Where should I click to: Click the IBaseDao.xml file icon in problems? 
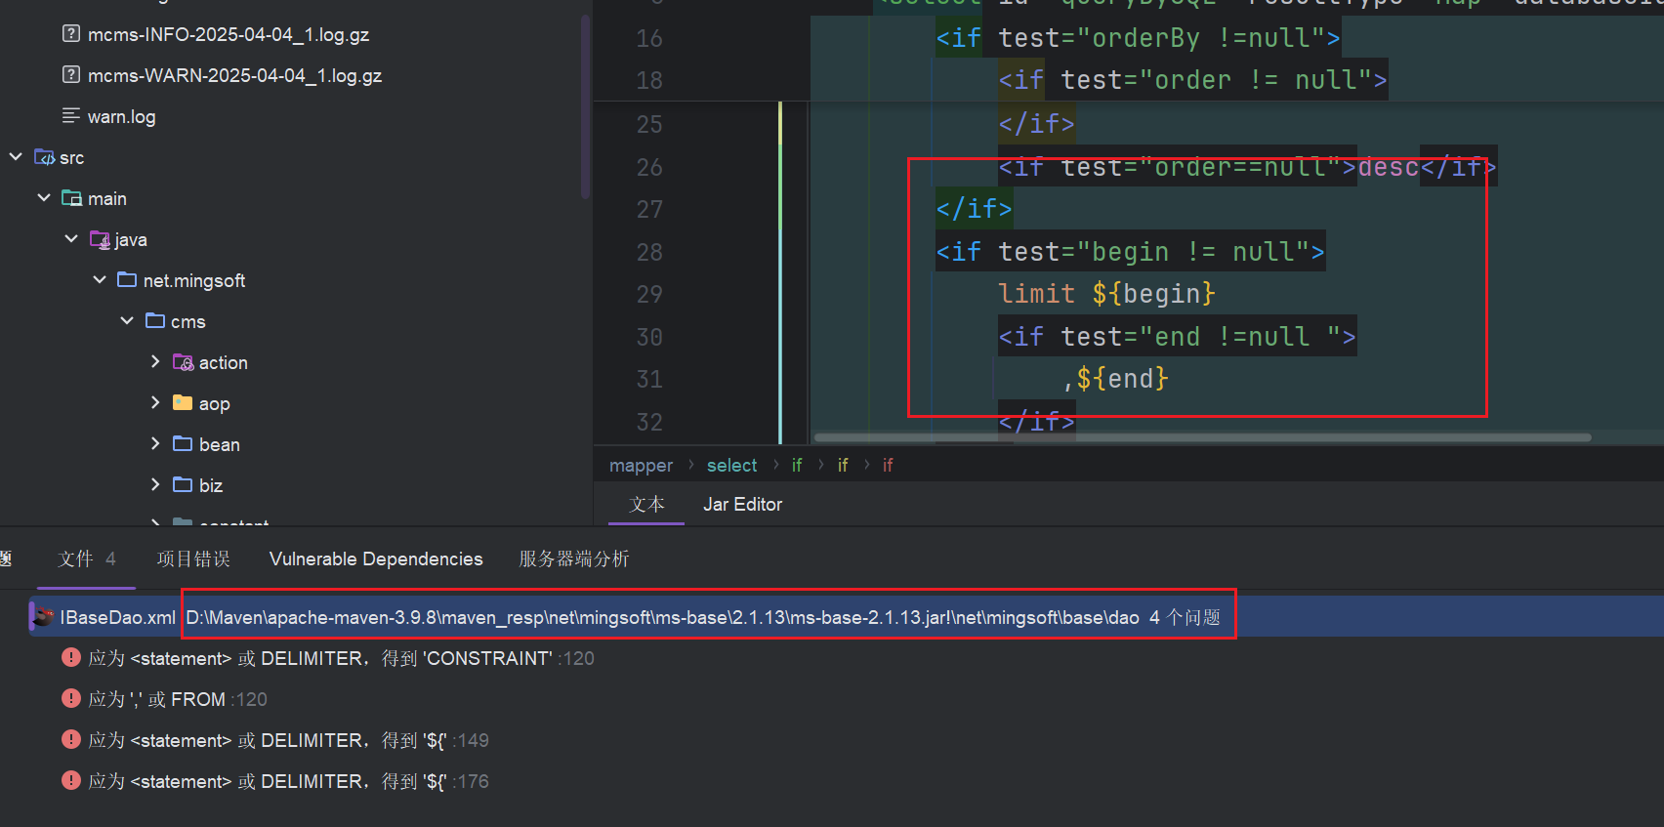(x=43, y=617)
